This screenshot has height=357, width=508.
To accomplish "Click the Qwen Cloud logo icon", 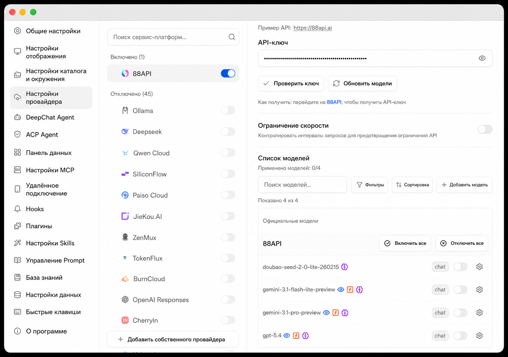I will [125, 153].
